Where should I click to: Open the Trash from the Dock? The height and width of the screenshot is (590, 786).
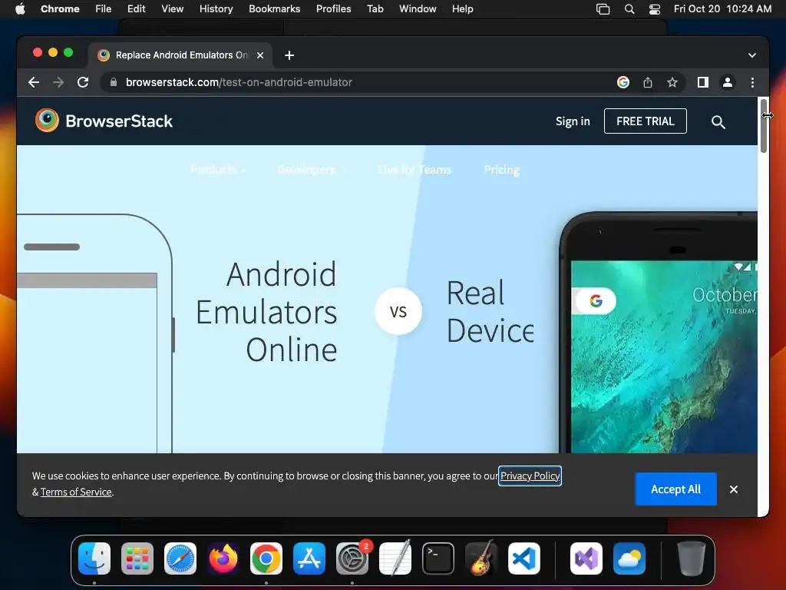[x=692, y=559]
